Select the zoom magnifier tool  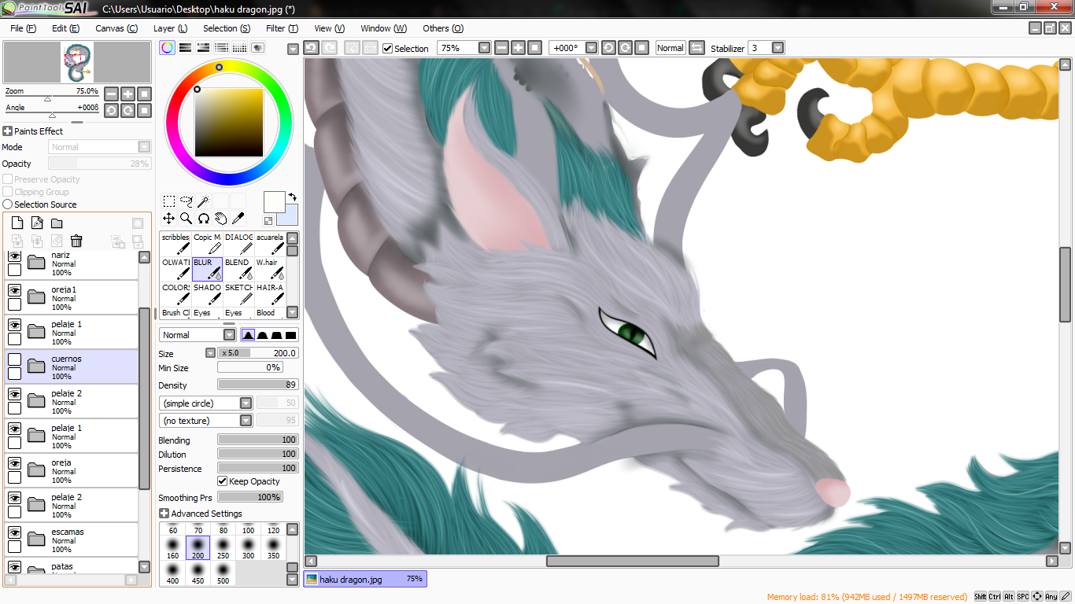[x=187, y=219]
